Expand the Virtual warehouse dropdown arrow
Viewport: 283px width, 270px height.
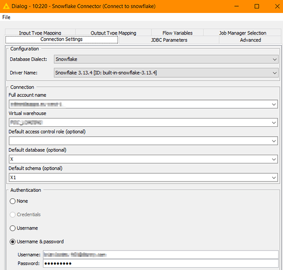pyautogui.click(x=274, y=123)
